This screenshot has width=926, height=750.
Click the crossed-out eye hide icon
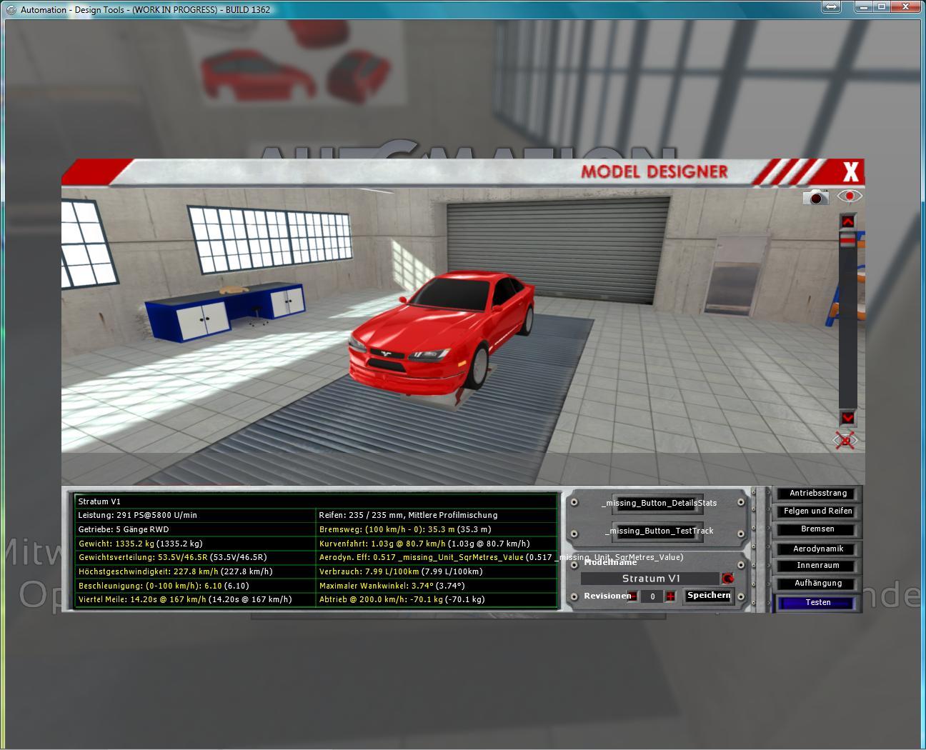pos(846,441)
